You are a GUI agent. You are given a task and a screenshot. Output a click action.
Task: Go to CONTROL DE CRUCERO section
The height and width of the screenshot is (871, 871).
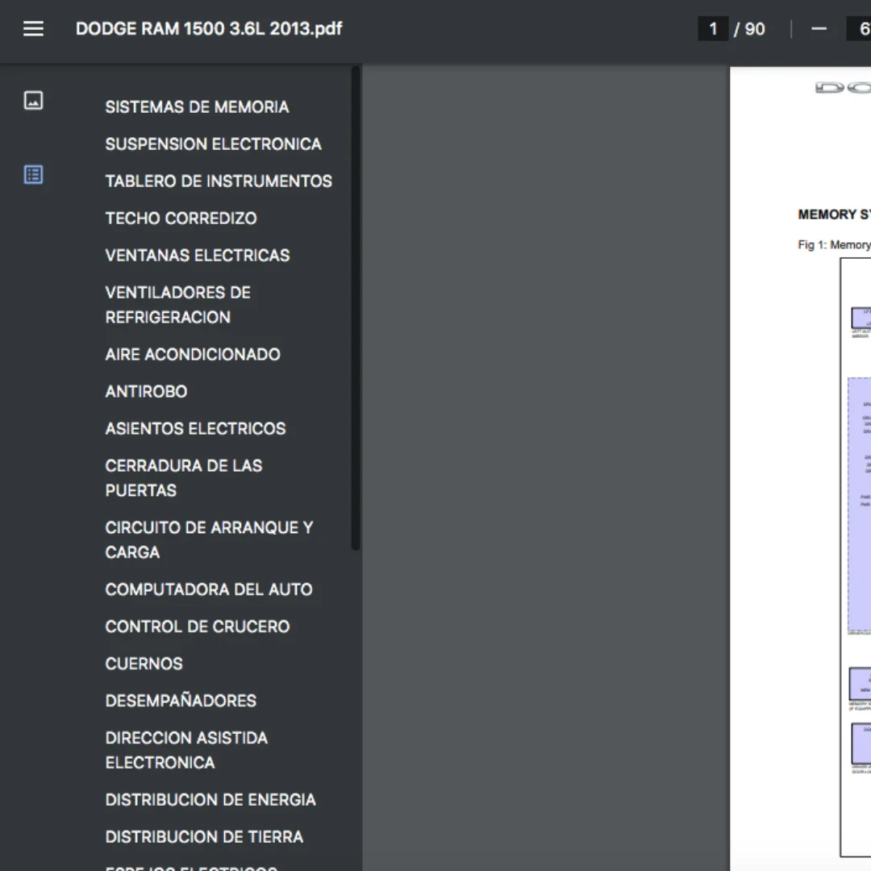[x=198, y=627]
